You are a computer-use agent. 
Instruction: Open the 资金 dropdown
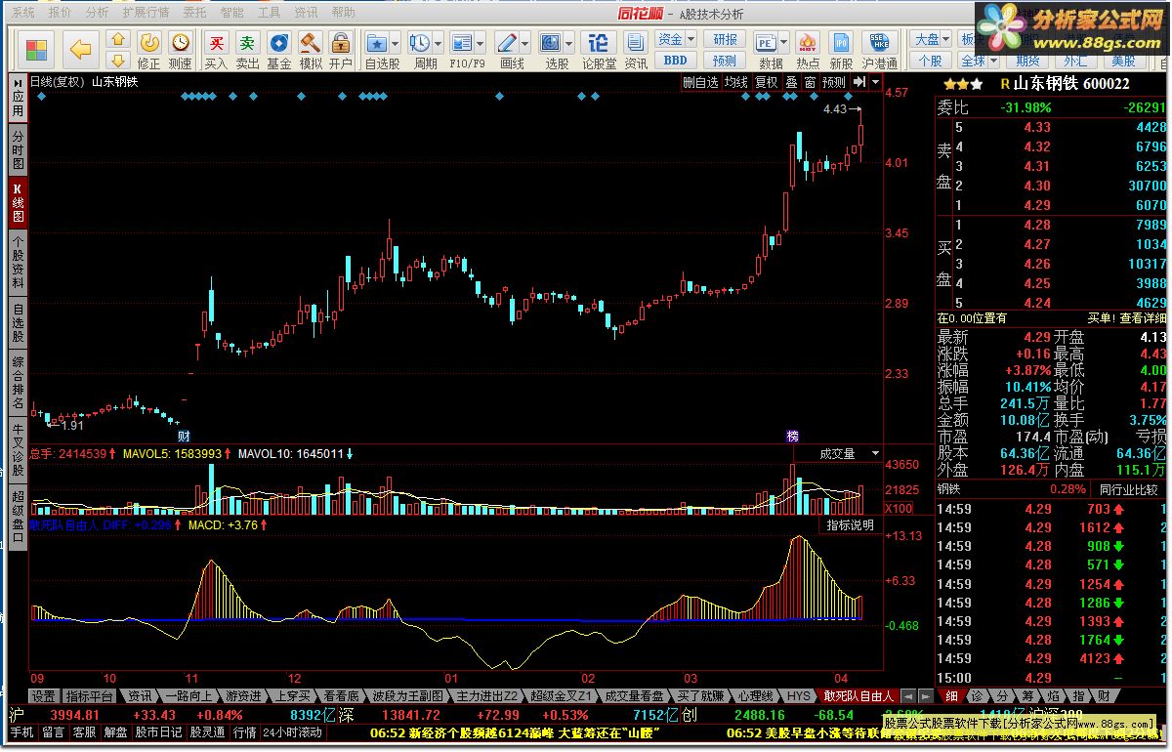(x=676, y=40)
